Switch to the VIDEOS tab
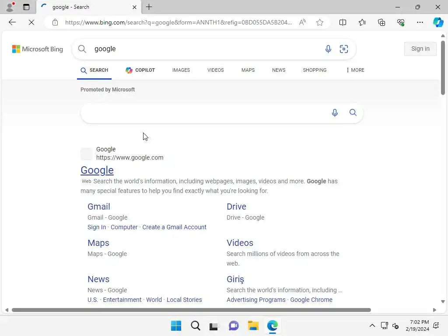This screenshot has height=336, width=448. (215, 70)
